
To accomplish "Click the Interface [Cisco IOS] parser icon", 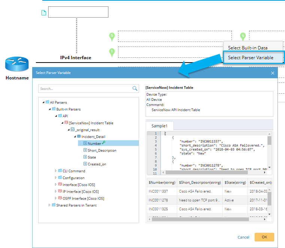I will (60, 184).
